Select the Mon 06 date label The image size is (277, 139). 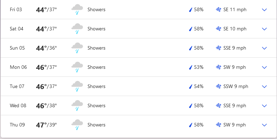[x=18, y=67]
